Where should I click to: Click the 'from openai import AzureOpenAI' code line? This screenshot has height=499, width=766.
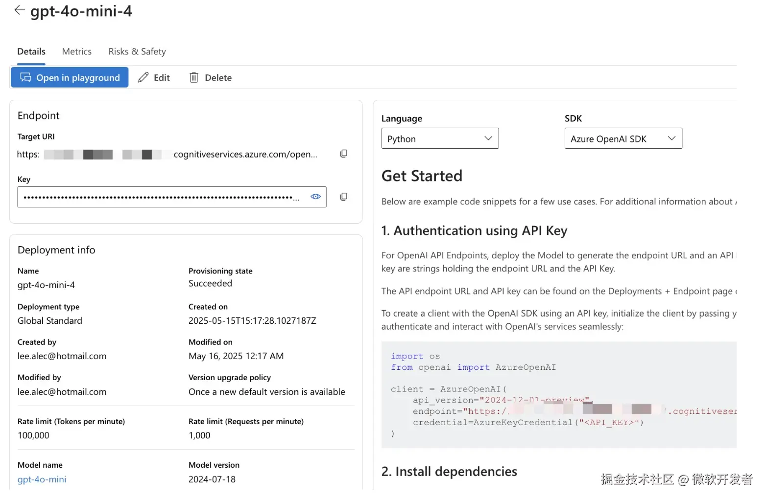(x=473, y=367)
